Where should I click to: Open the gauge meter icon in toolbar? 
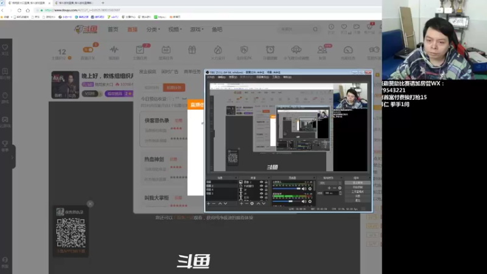pos(348,50)
